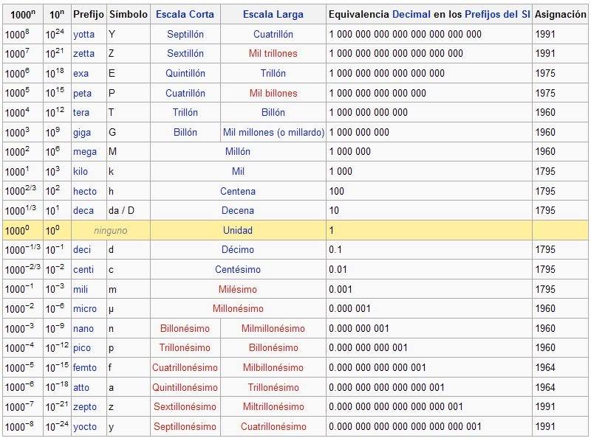Image resolution: width=591 pixels, height=441 pixels.
Task: Click the Cuatrillonésimo link in femto row
Action: click(x=185, y=368)
